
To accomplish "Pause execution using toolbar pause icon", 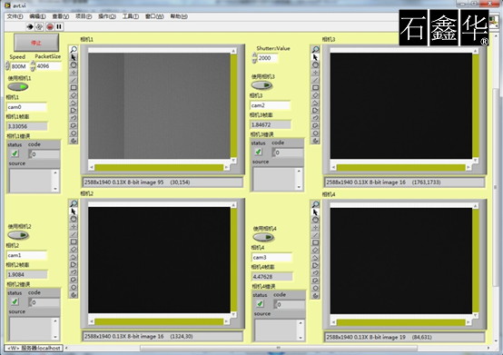I will click(x=59, y=26).
